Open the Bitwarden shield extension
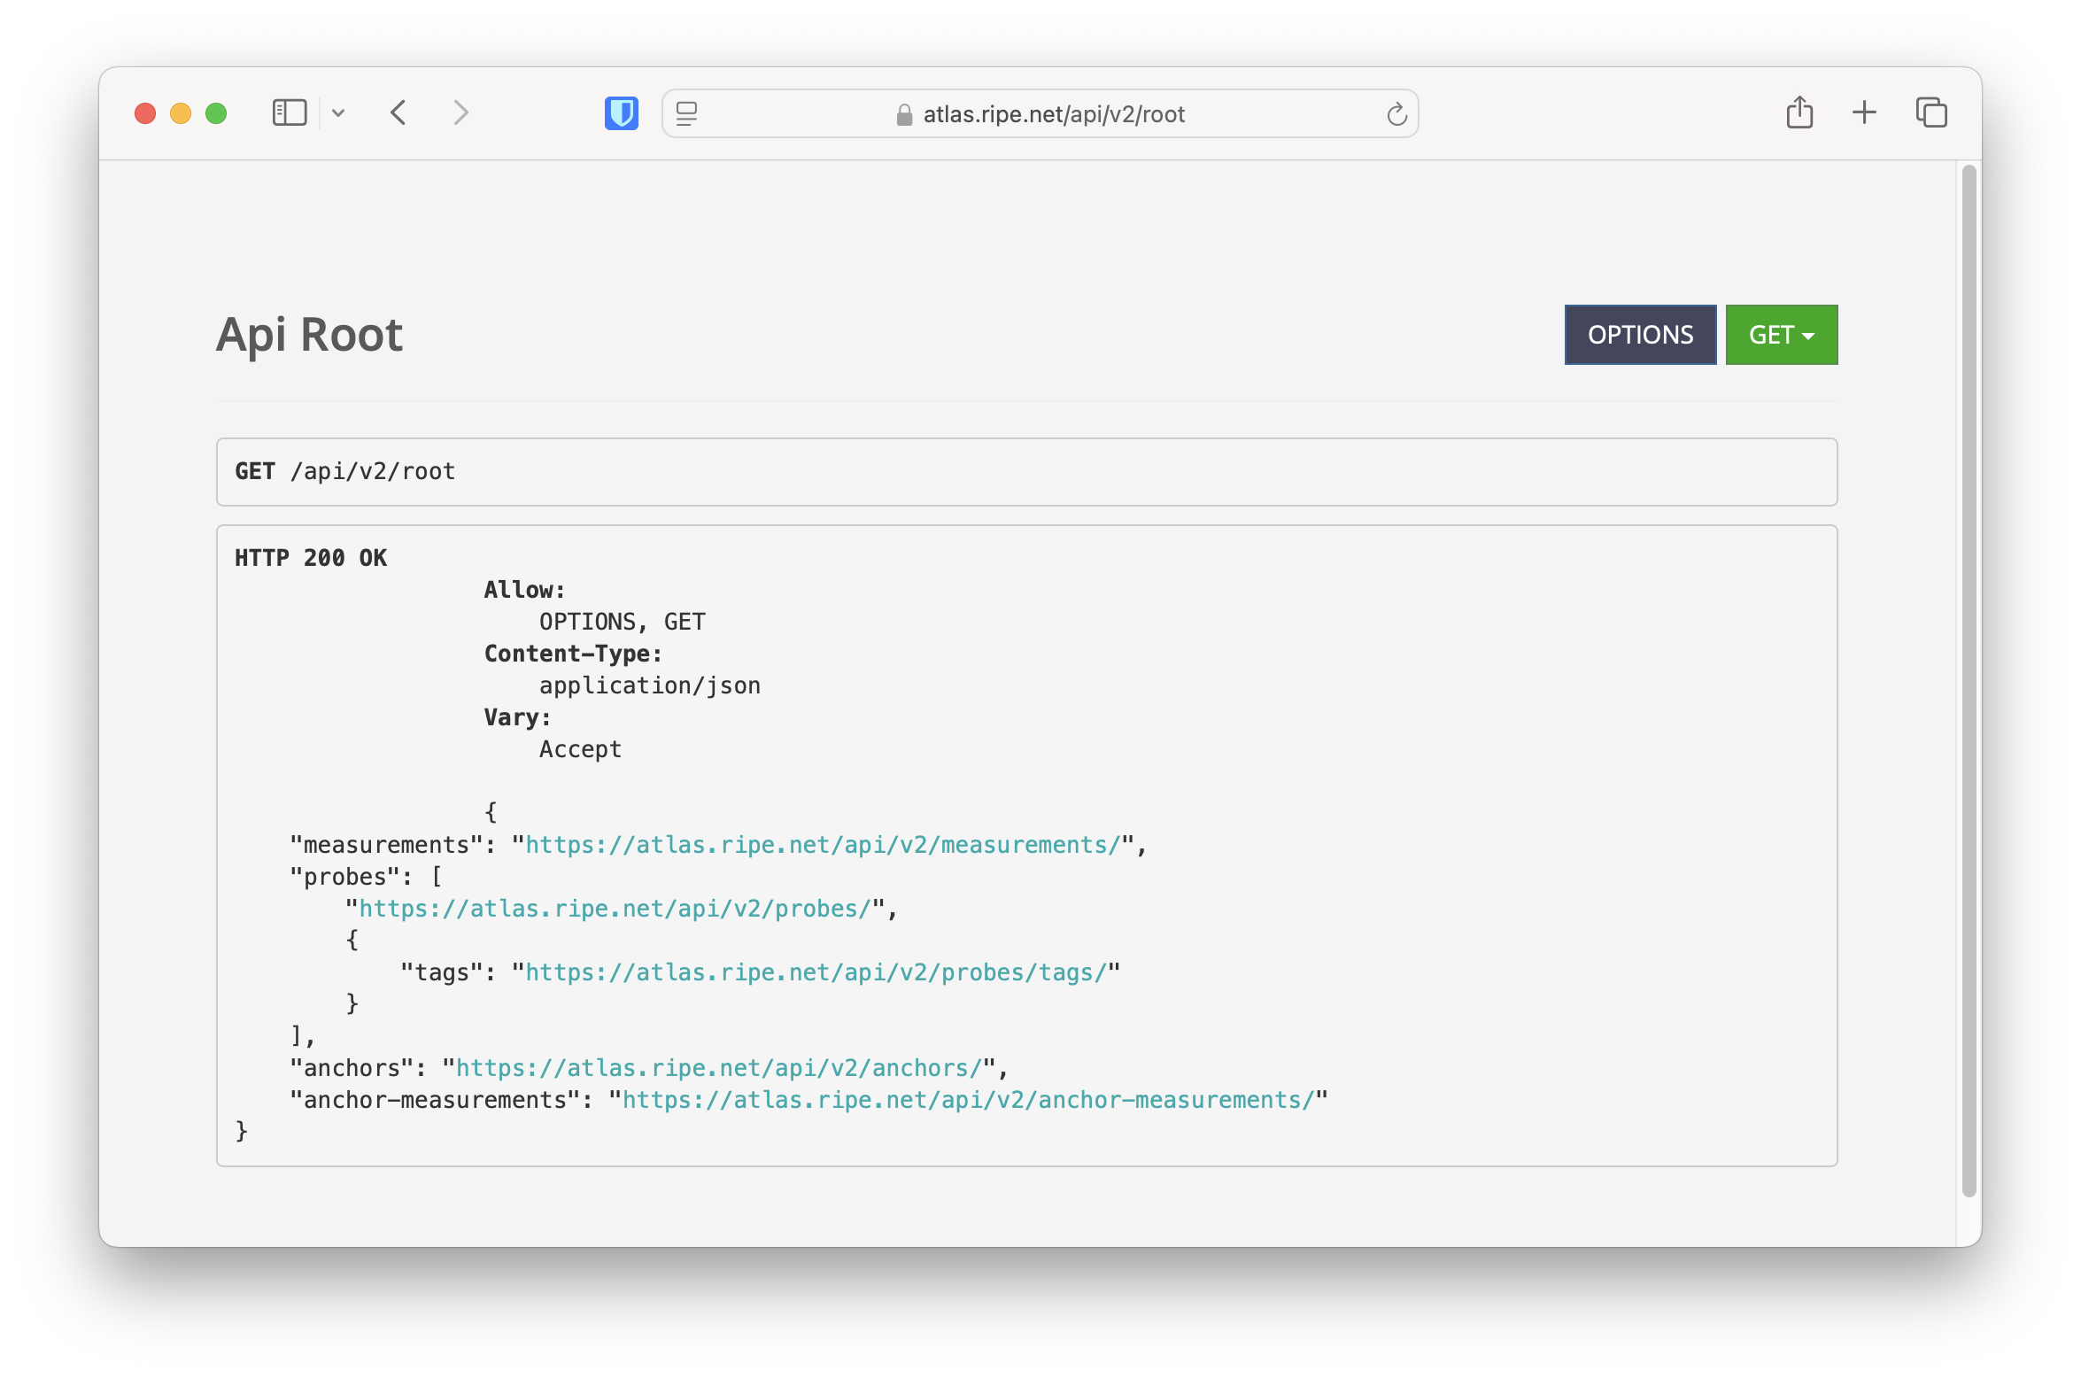Image resolution: width=2081 pixels, height=1378 pixels. tap(622, 113)
